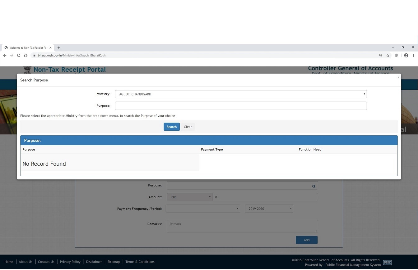Bookmark page using star icon
Image resolution: width=418 pixels, height=270 pixels.
pos(388,55)
